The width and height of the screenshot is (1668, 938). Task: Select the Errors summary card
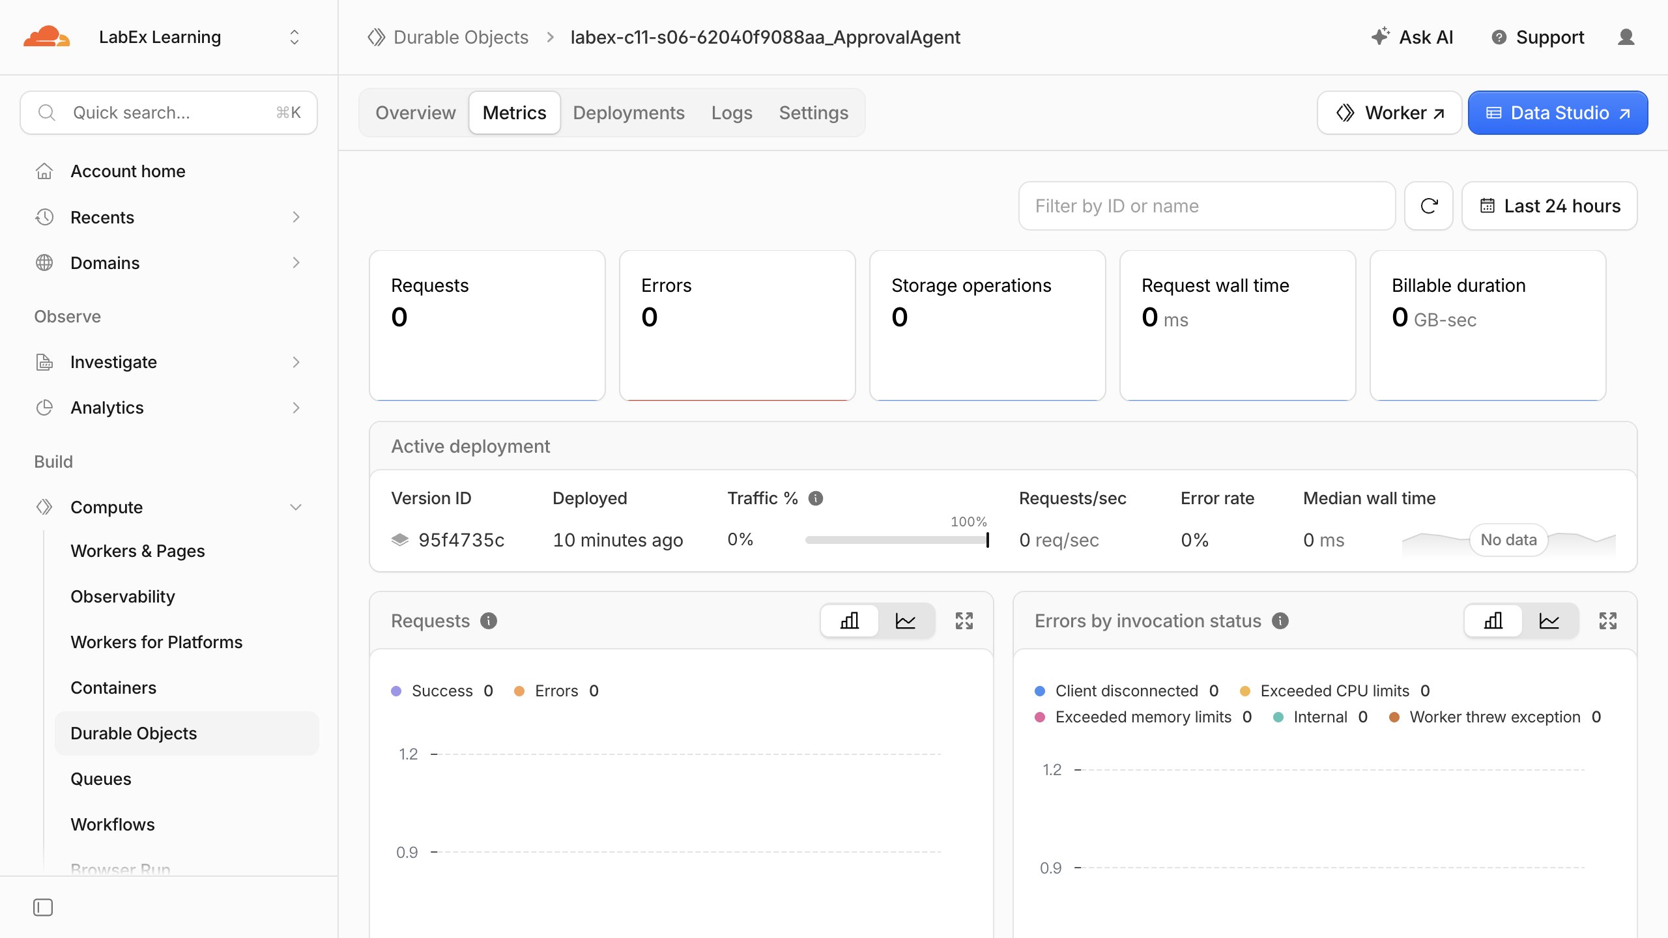point(738,326)
